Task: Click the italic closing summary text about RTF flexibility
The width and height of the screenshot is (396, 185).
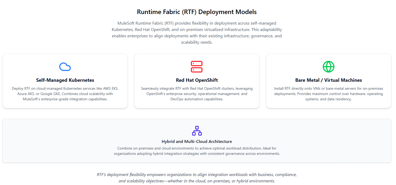Action: [197, 177]
